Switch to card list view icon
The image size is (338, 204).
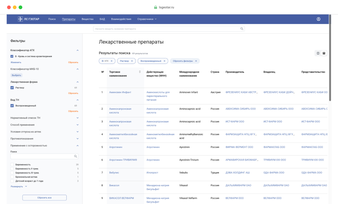[x=318, y=53]
